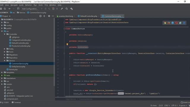Viewport: 190px width, 107px height.
Task: Click the stop icon in toolbar
Action: pyautogui.click(x=57, y=9)
